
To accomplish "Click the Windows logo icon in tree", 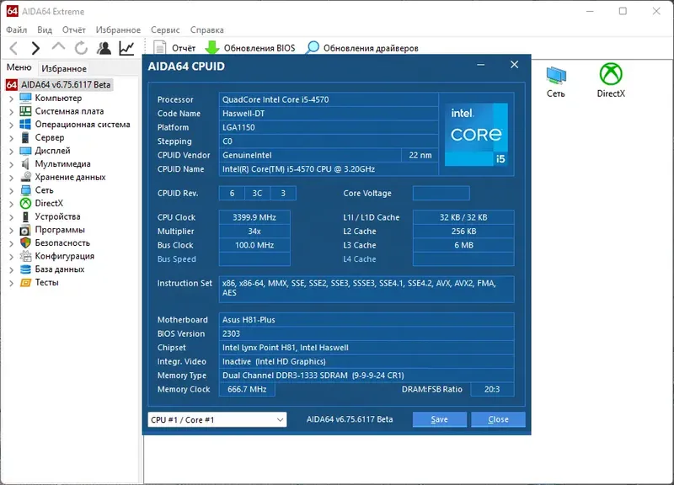I will pyautogui.click(x=25, y=125).
